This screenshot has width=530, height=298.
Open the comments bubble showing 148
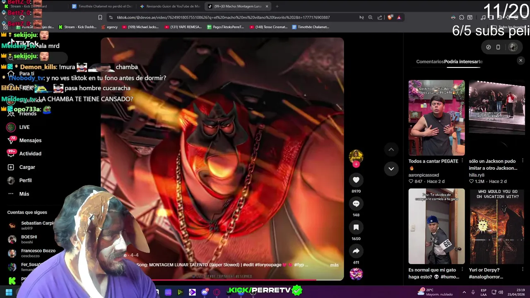click(356, 204)
